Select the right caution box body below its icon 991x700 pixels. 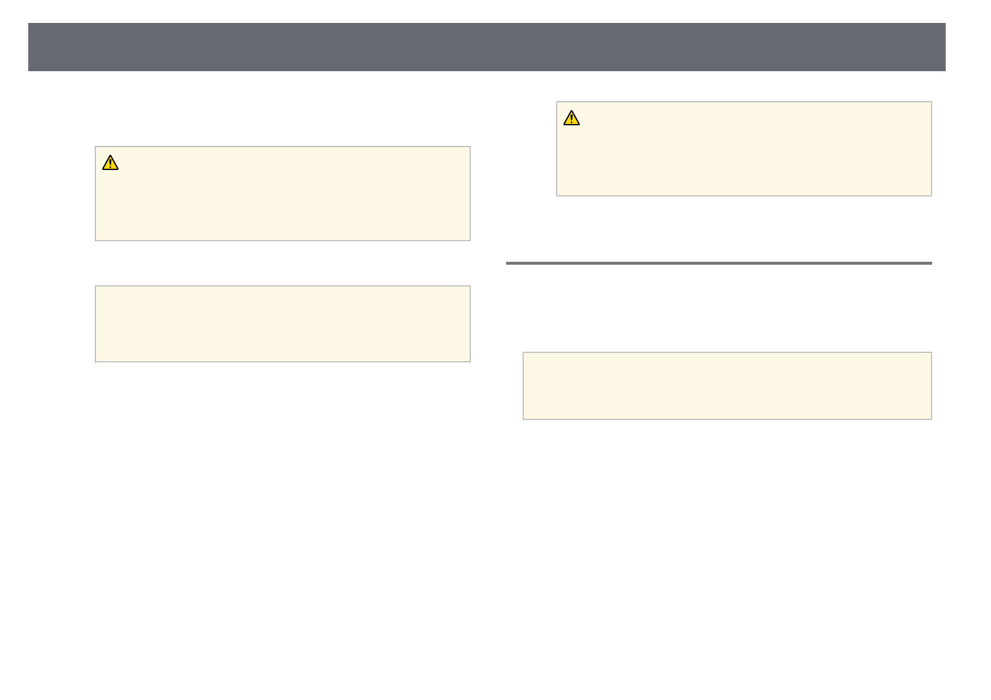click(x=744, y=162)
